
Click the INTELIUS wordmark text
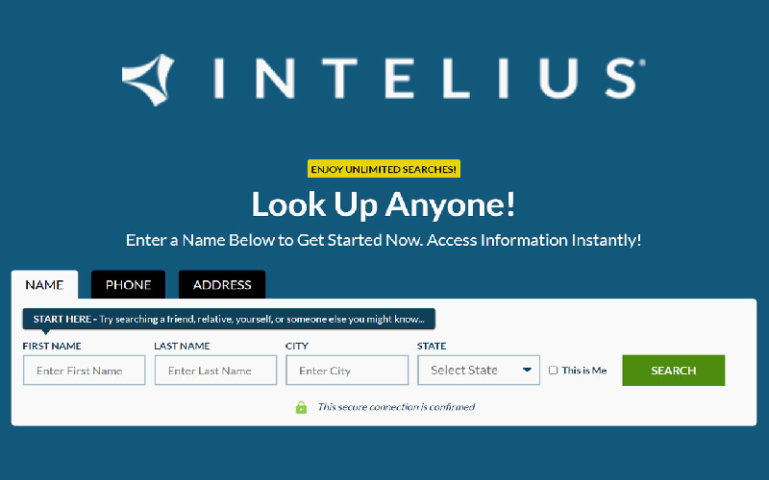coord(429,79)
